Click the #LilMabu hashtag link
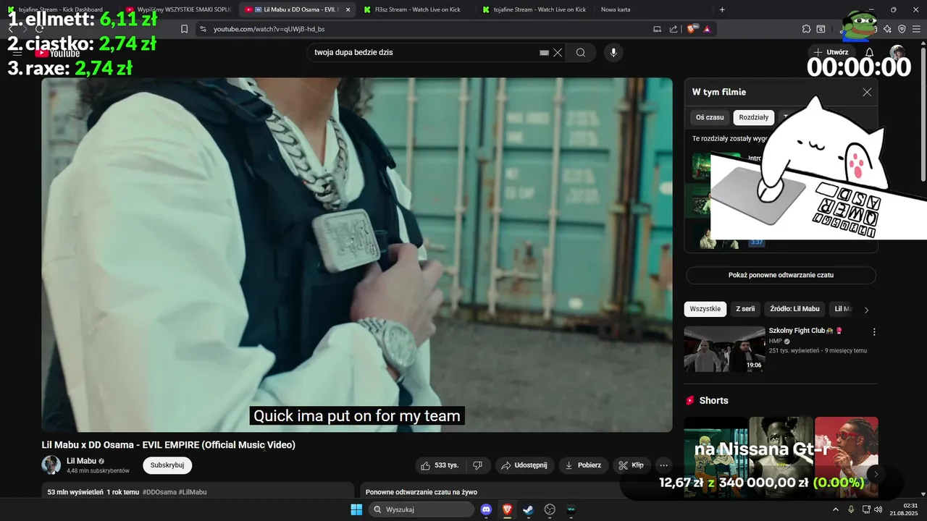 pos(193,492)
